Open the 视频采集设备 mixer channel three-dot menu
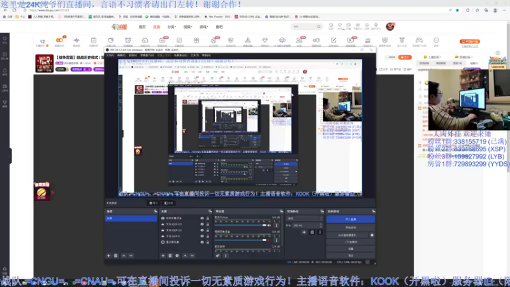Viewport: 510px width, 287px height. pos(277,240)
